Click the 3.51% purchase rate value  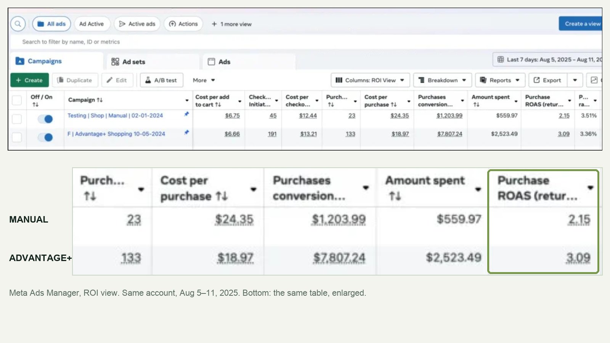tap(589, 115)
